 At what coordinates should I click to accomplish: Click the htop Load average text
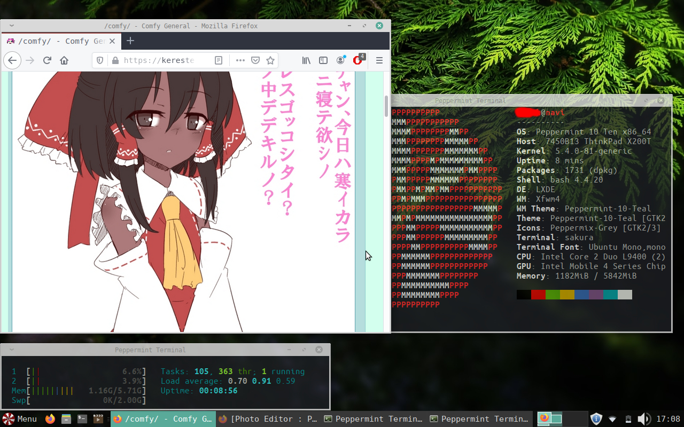(228, 381)
